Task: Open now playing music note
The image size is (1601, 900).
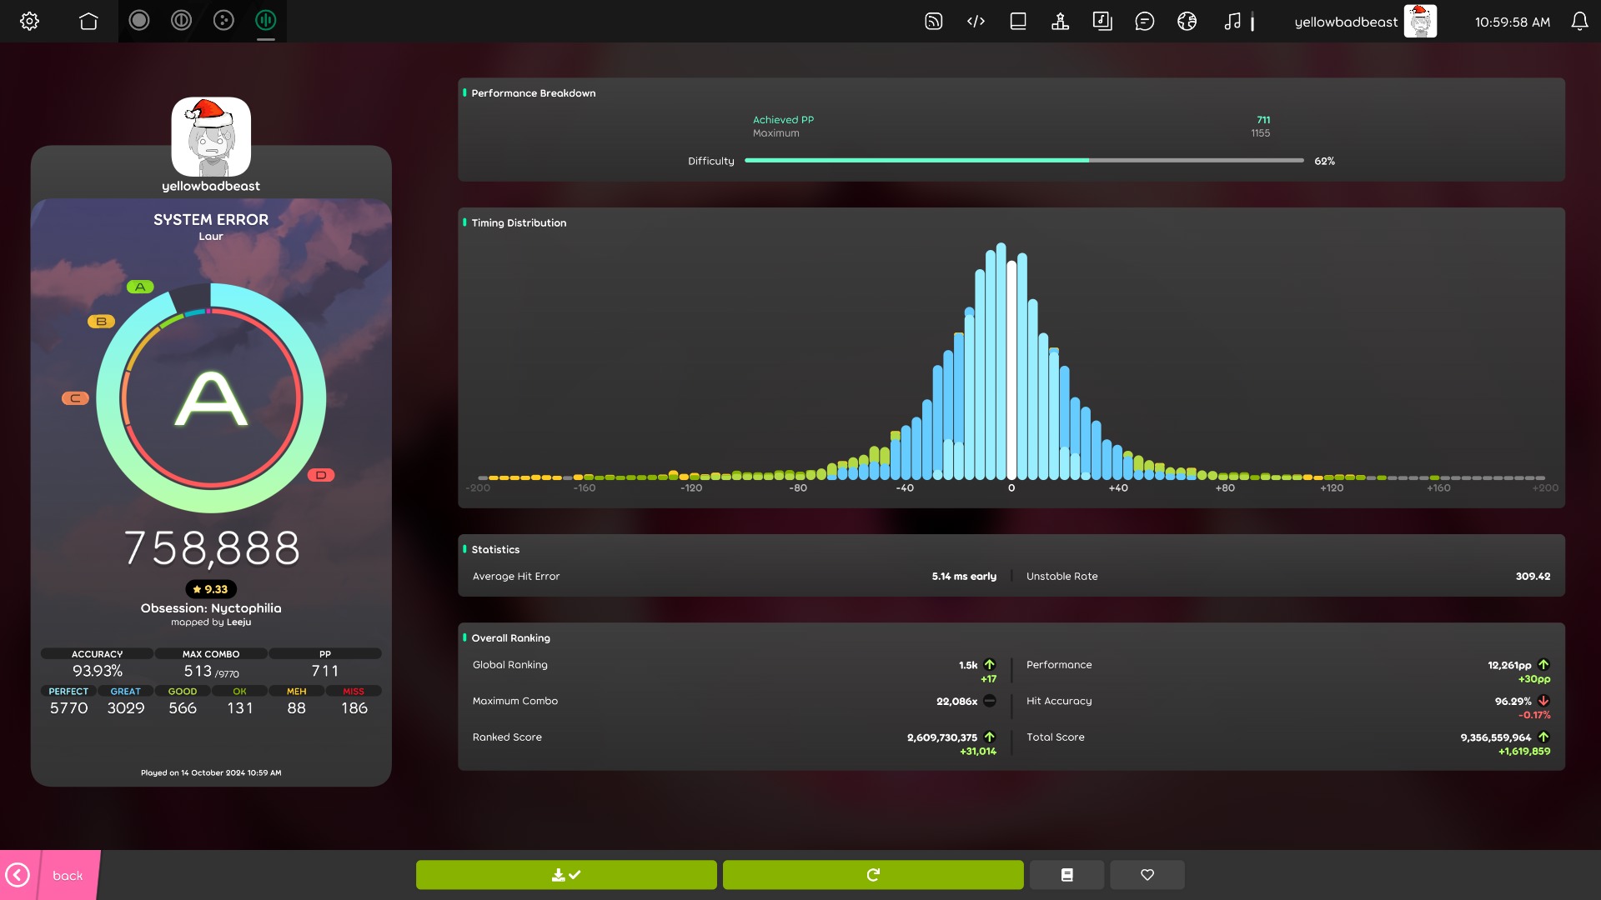Action: (1232, 22)
